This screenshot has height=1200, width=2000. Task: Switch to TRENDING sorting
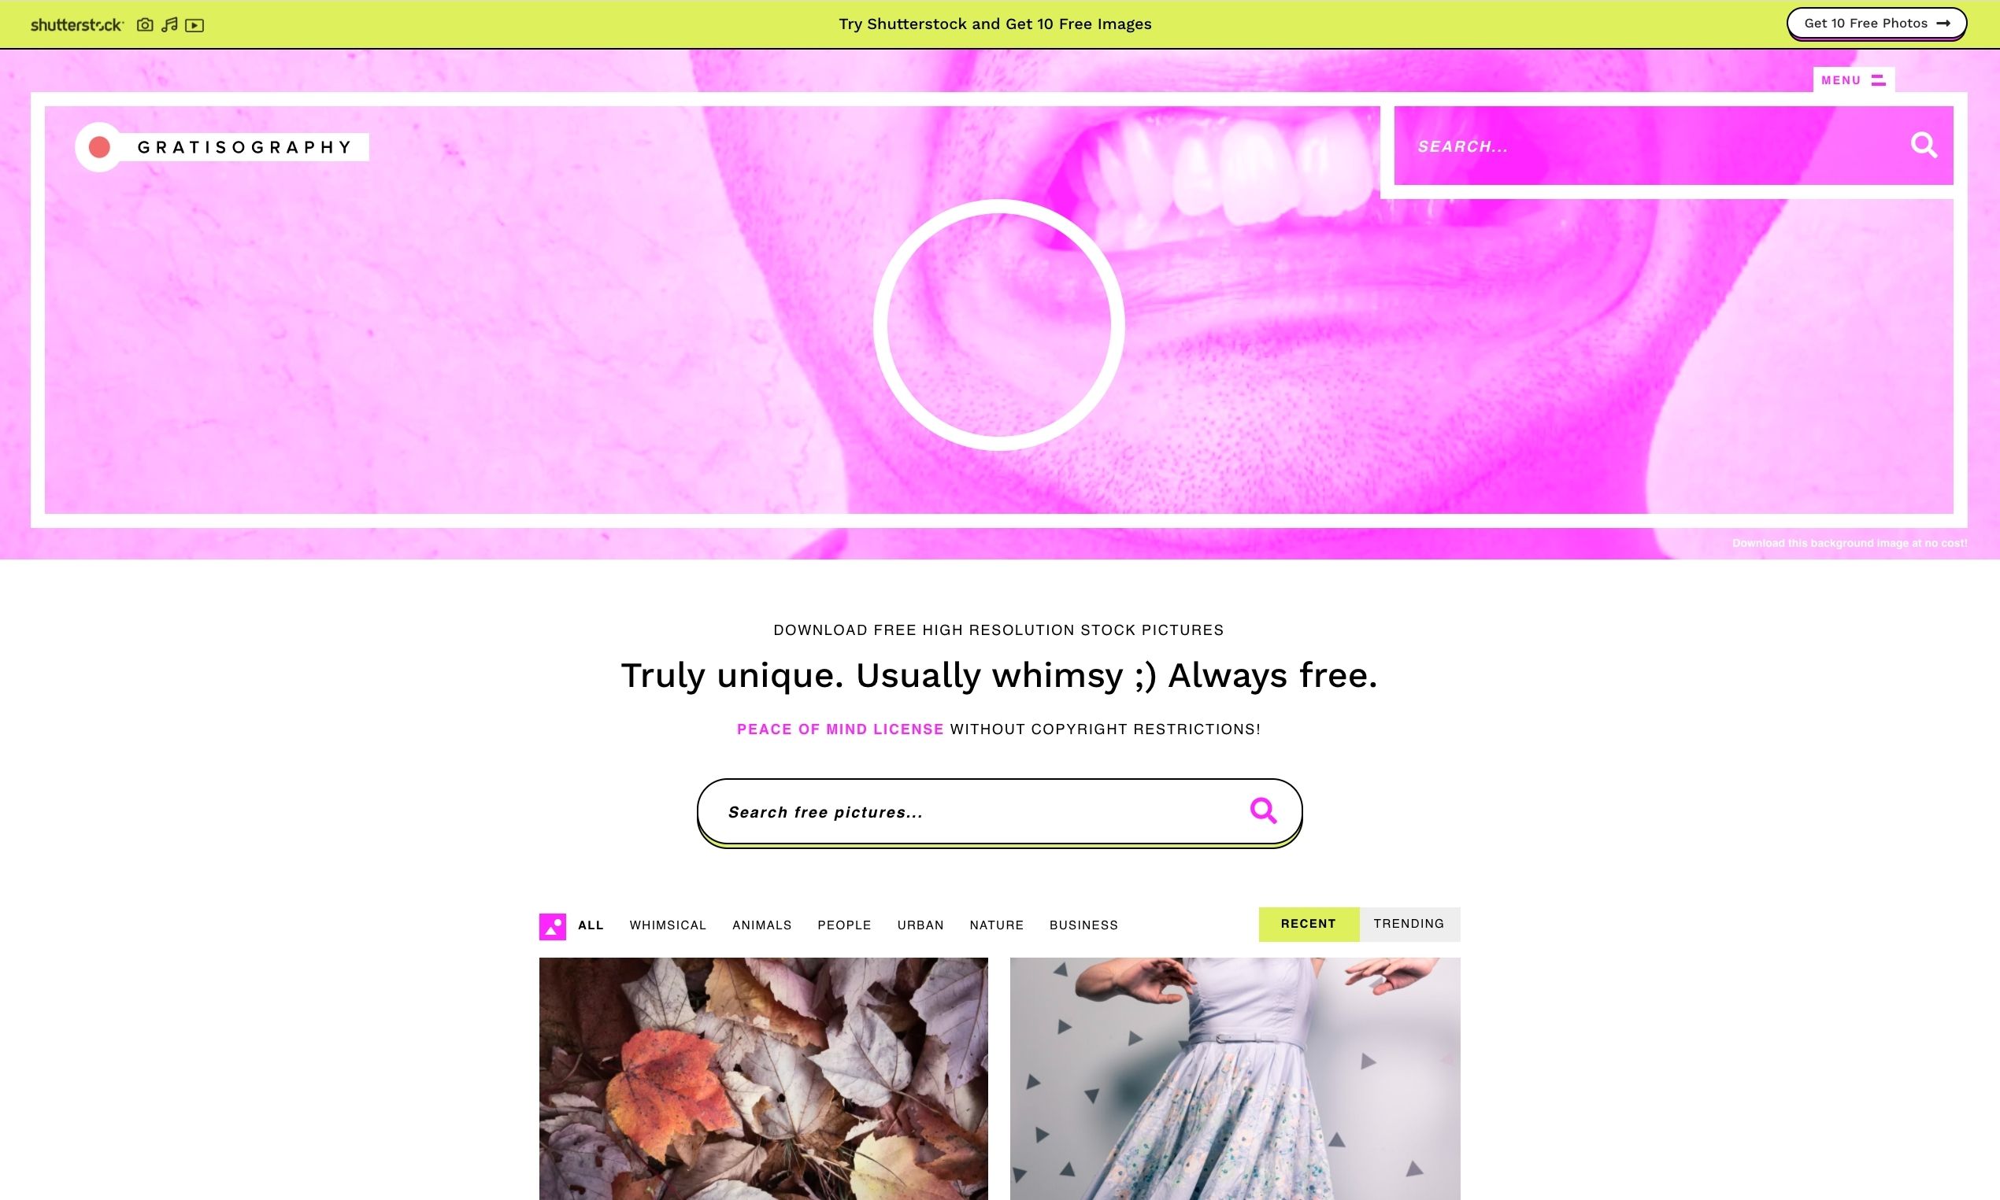coord(1409,925)
